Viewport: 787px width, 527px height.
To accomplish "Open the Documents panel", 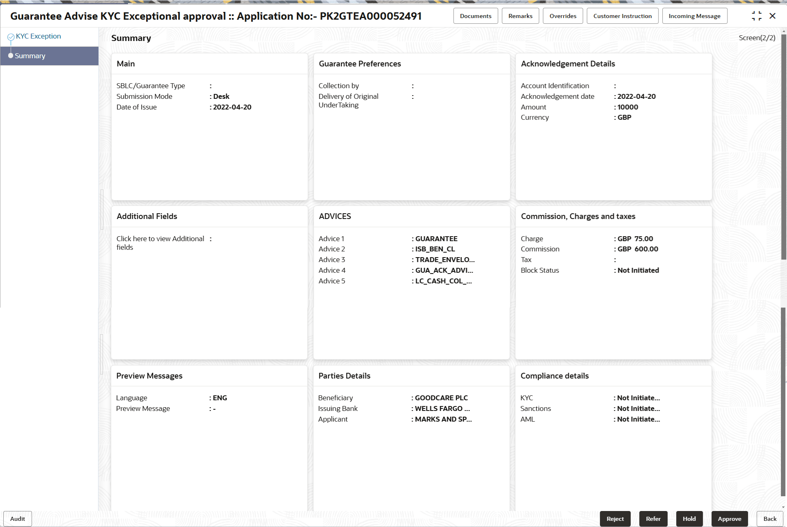I will pos(475,16).
